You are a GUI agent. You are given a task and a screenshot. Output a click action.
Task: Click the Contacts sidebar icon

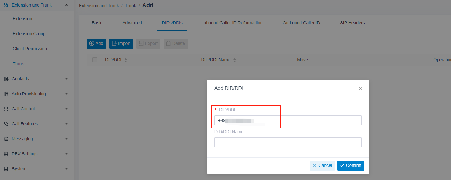(6, 79)
